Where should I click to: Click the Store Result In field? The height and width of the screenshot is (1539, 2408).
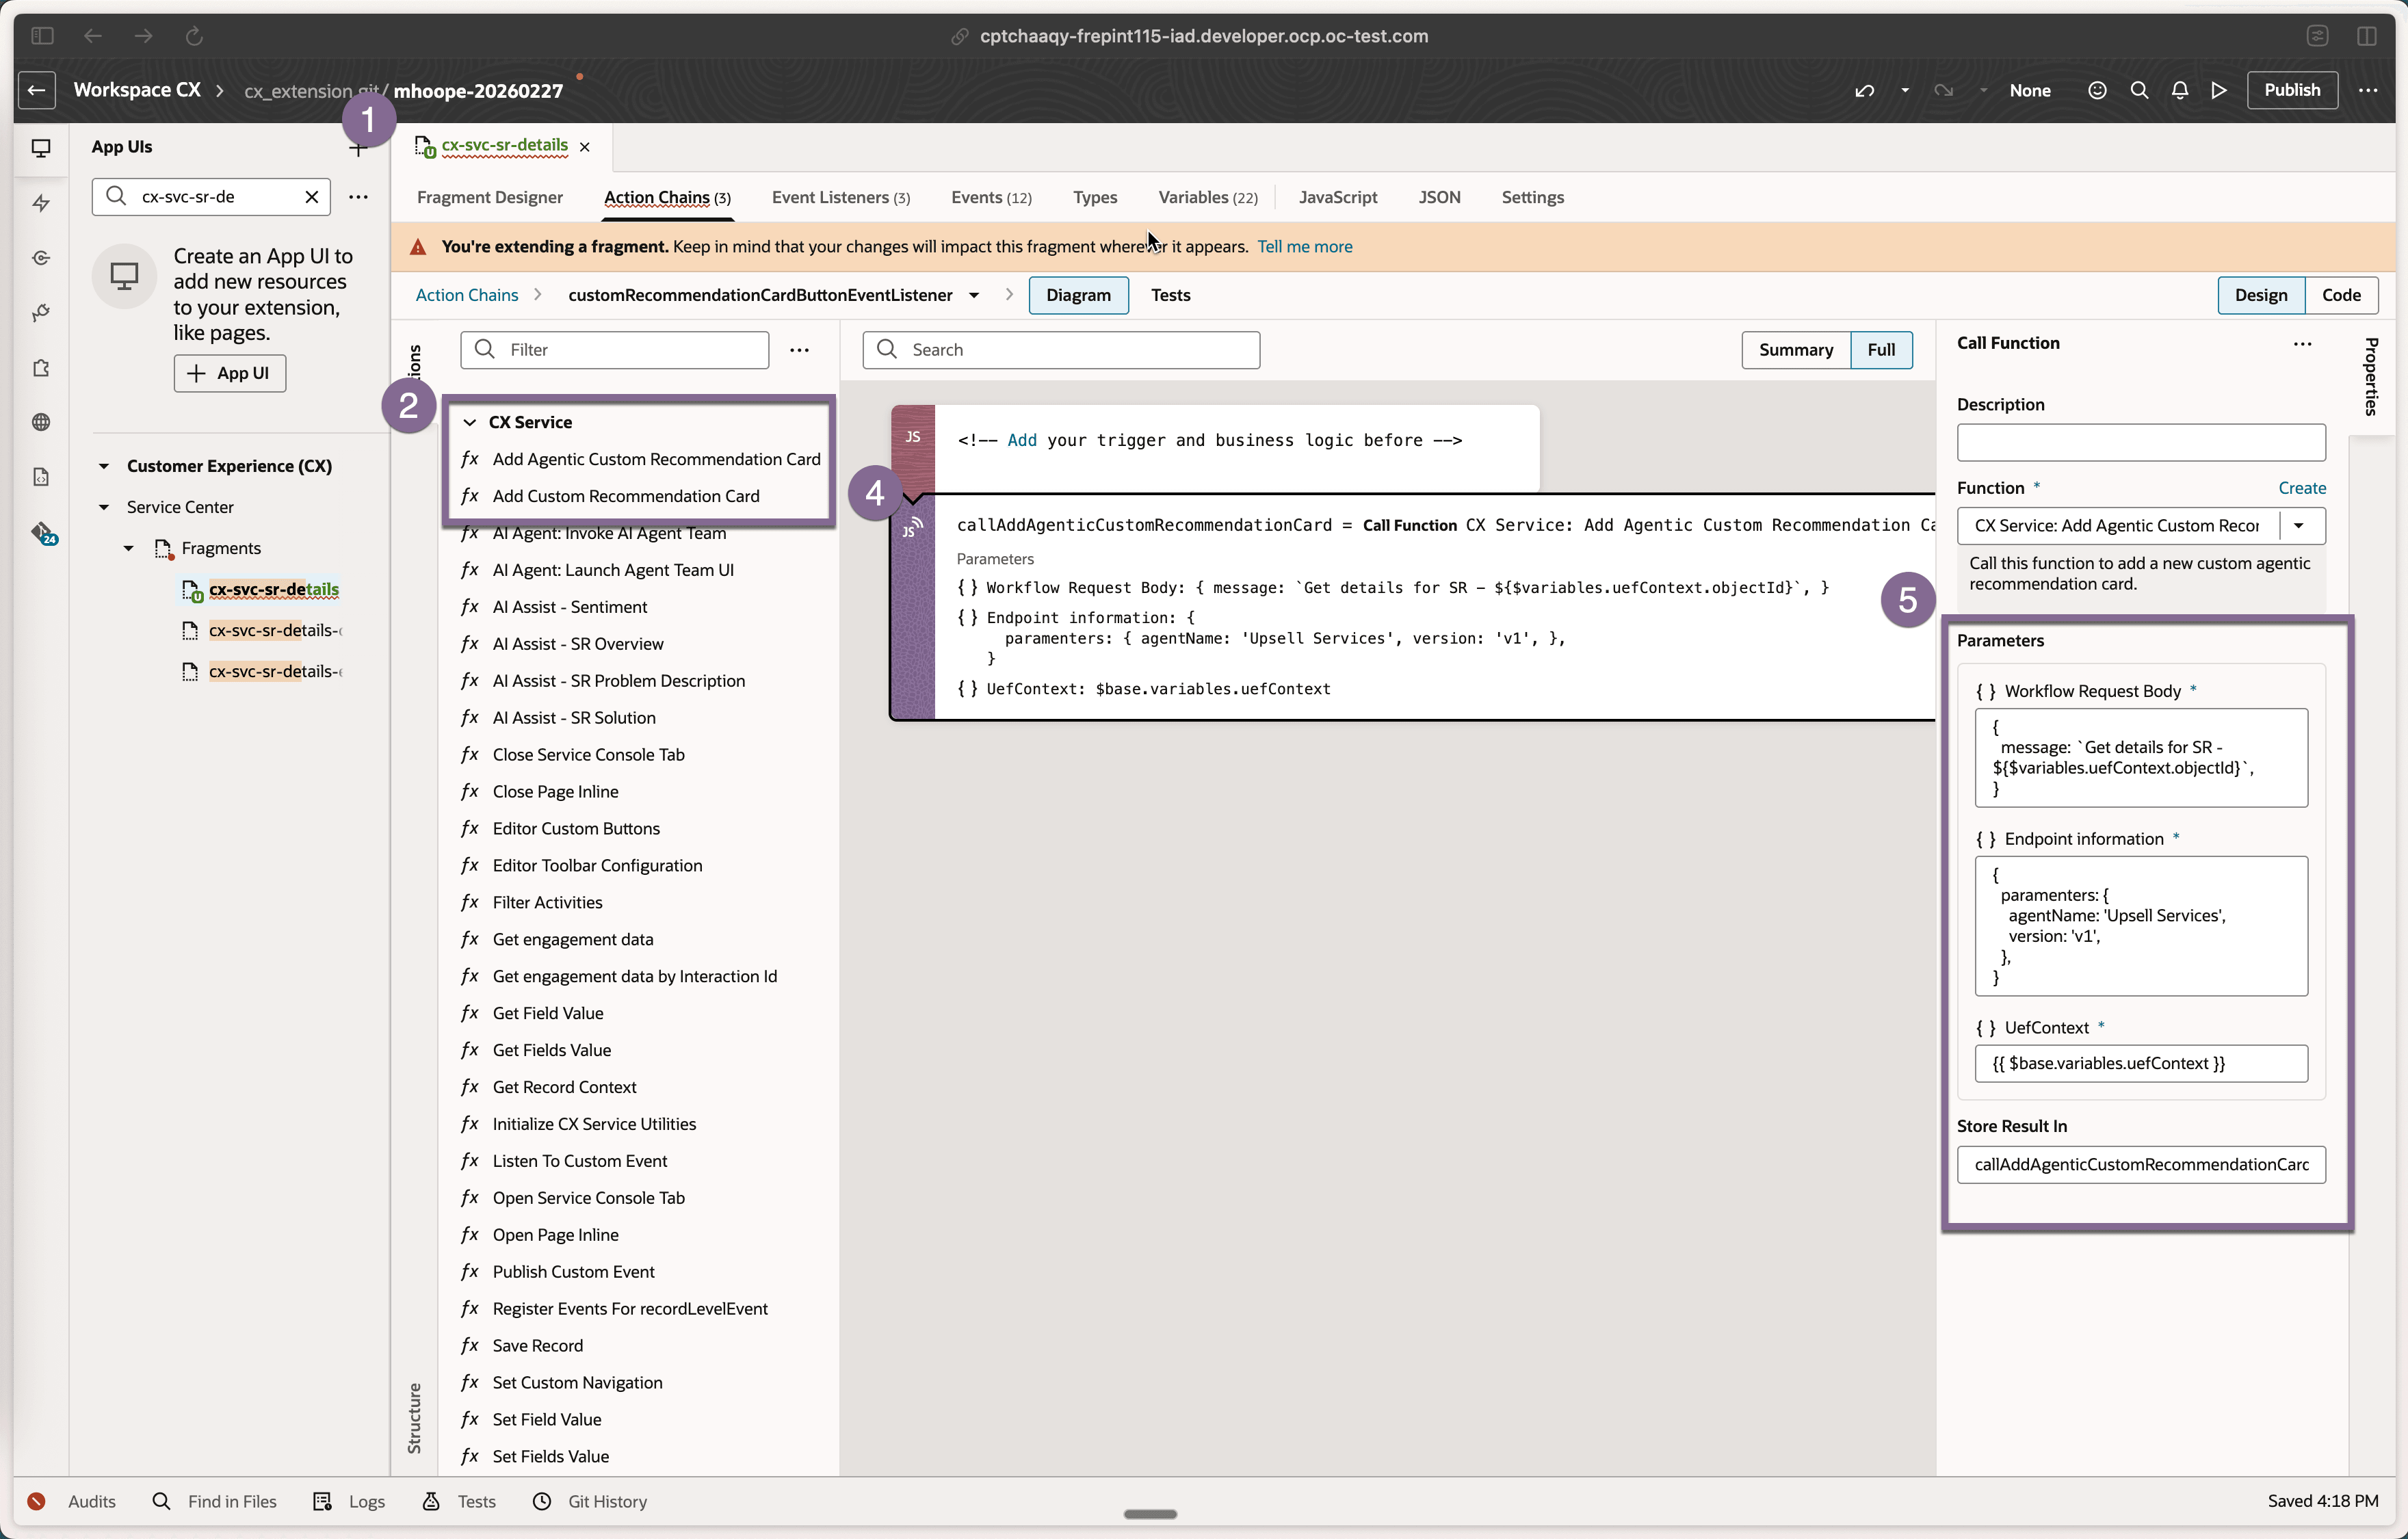pyautogui.click(x=2140, y=1164)
